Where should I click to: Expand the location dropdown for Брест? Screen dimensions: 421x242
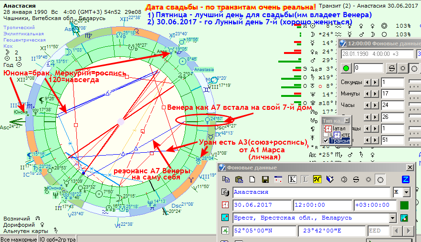pos(392,218)
